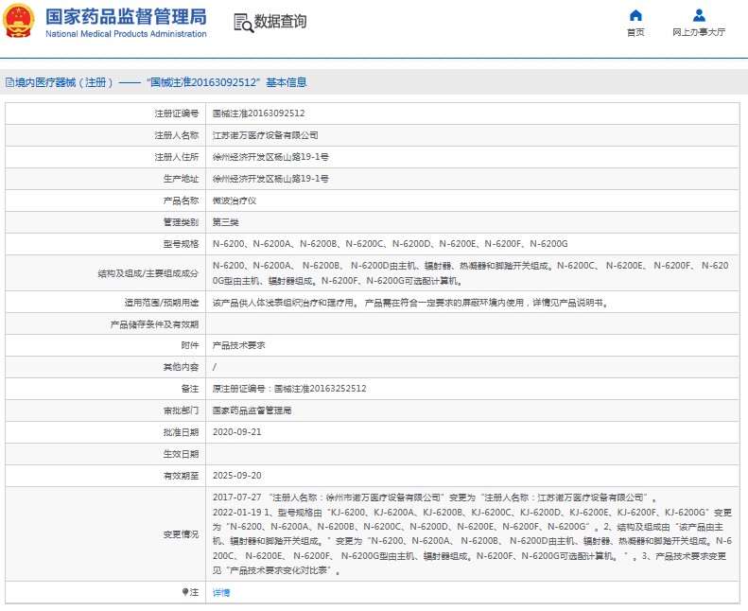Click attachment value 产品技术要求
The image size is (748, 611).
coord(239,345)
